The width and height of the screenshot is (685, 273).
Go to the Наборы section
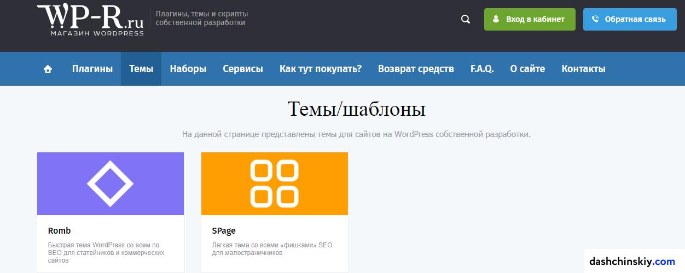tap(188, 69)
